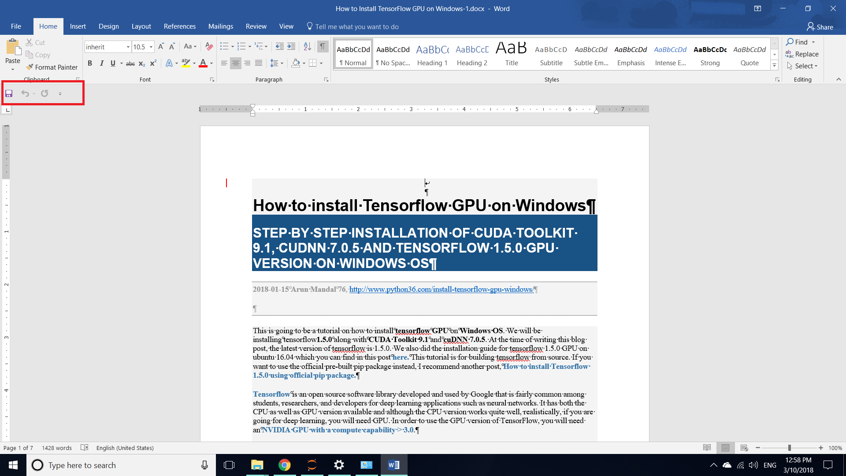Toggle bold formatting
Image resolution: width=846 pixels, height=476 pixels.
coord(90,63)
